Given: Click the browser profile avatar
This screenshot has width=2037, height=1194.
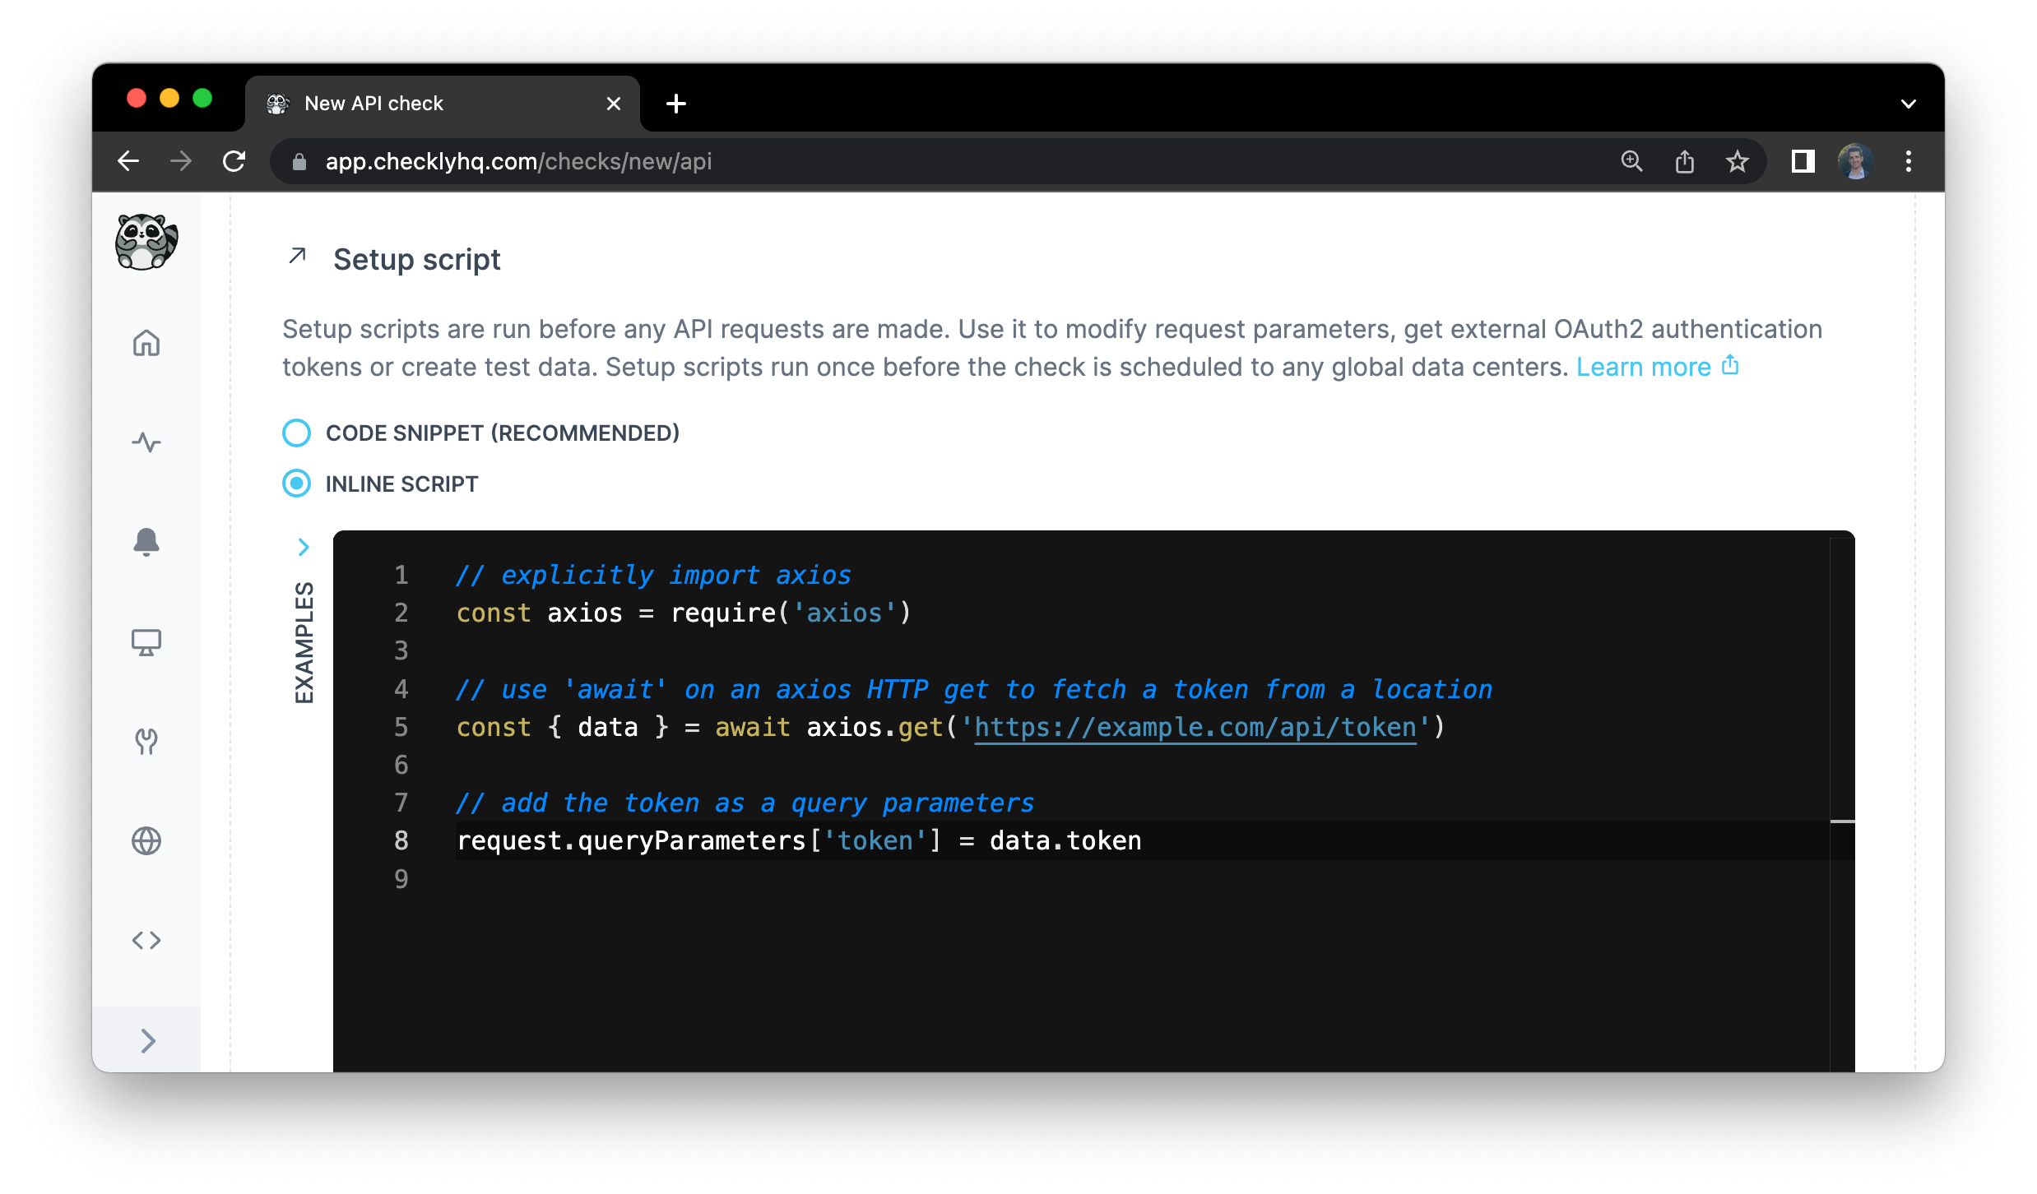Looking at the screenshot, I should pos(1855,161).
